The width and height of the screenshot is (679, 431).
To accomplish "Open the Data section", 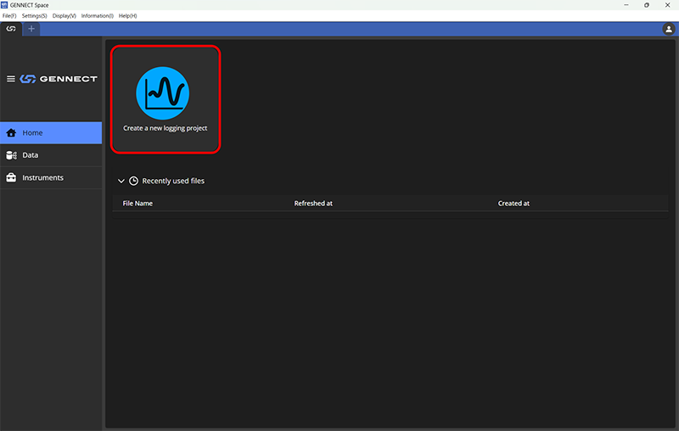I will tap(51, 155).
